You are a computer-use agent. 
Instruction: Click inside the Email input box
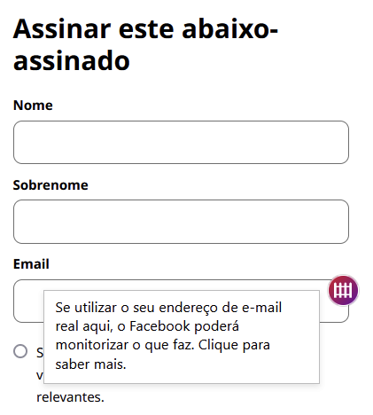pyautogui.click(x=28, y=301)
